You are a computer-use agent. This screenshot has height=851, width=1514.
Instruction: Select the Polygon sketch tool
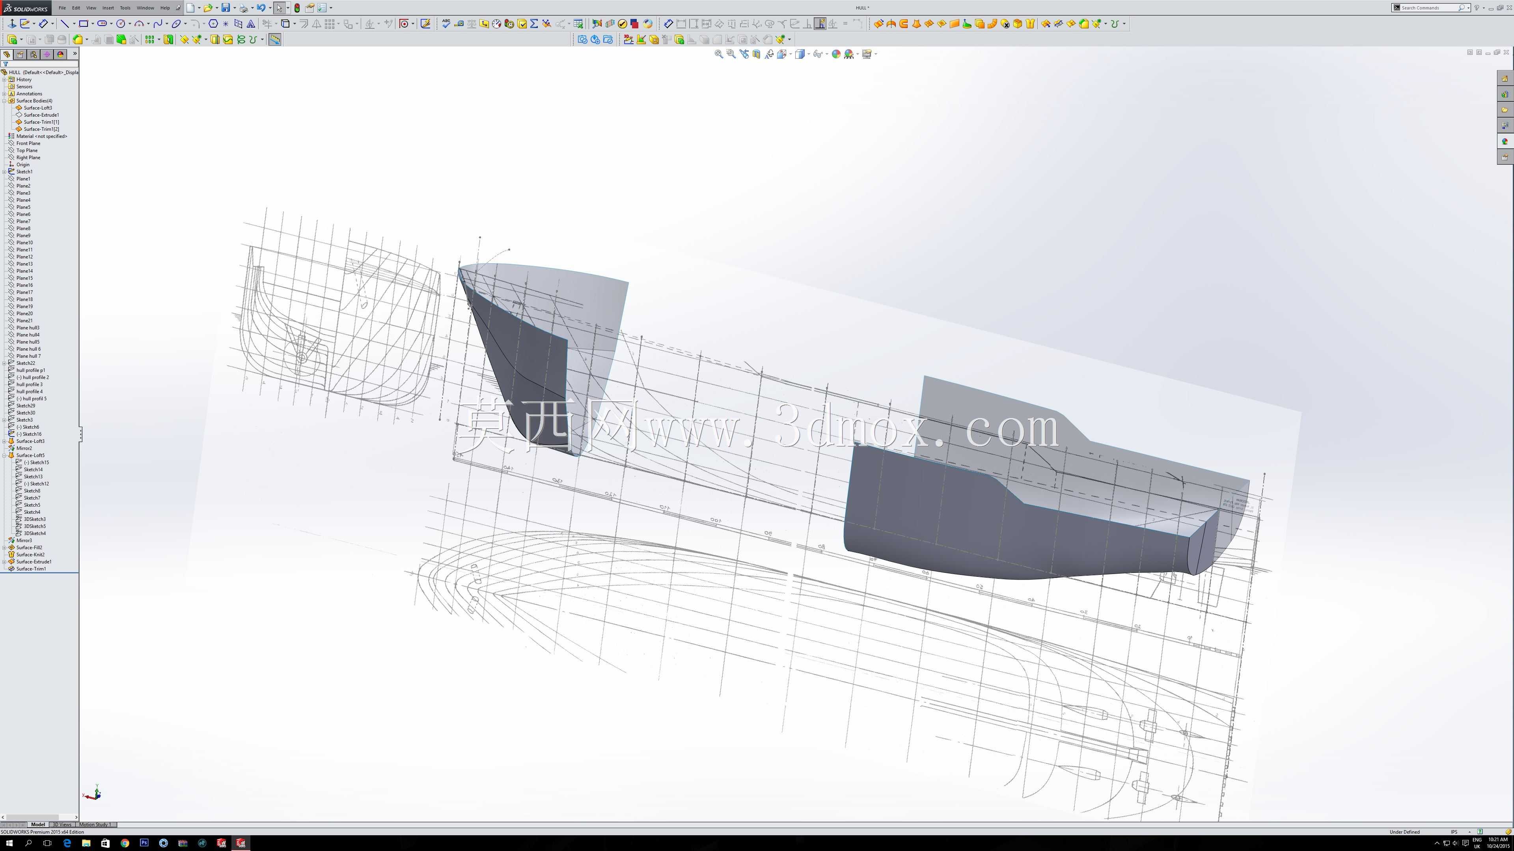pos(213,24)
